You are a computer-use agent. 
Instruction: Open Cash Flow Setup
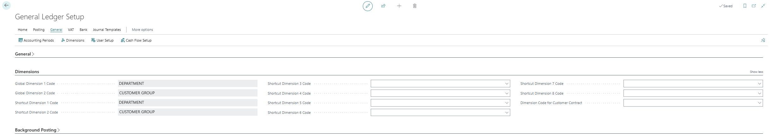[136, 40]
